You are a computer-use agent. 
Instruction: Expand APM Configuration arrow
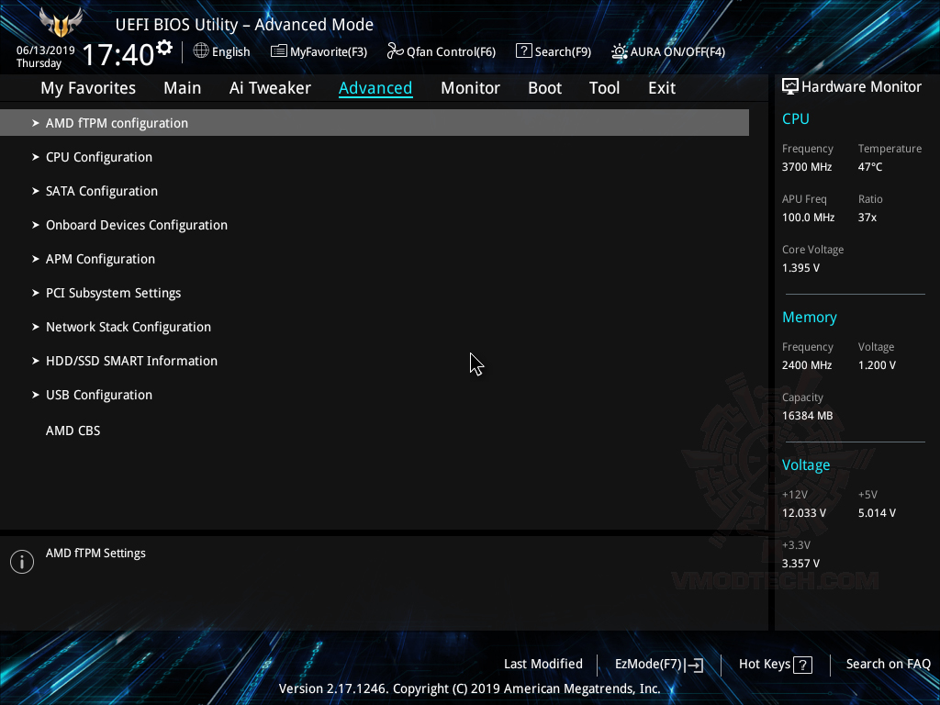tap(36, 259)
